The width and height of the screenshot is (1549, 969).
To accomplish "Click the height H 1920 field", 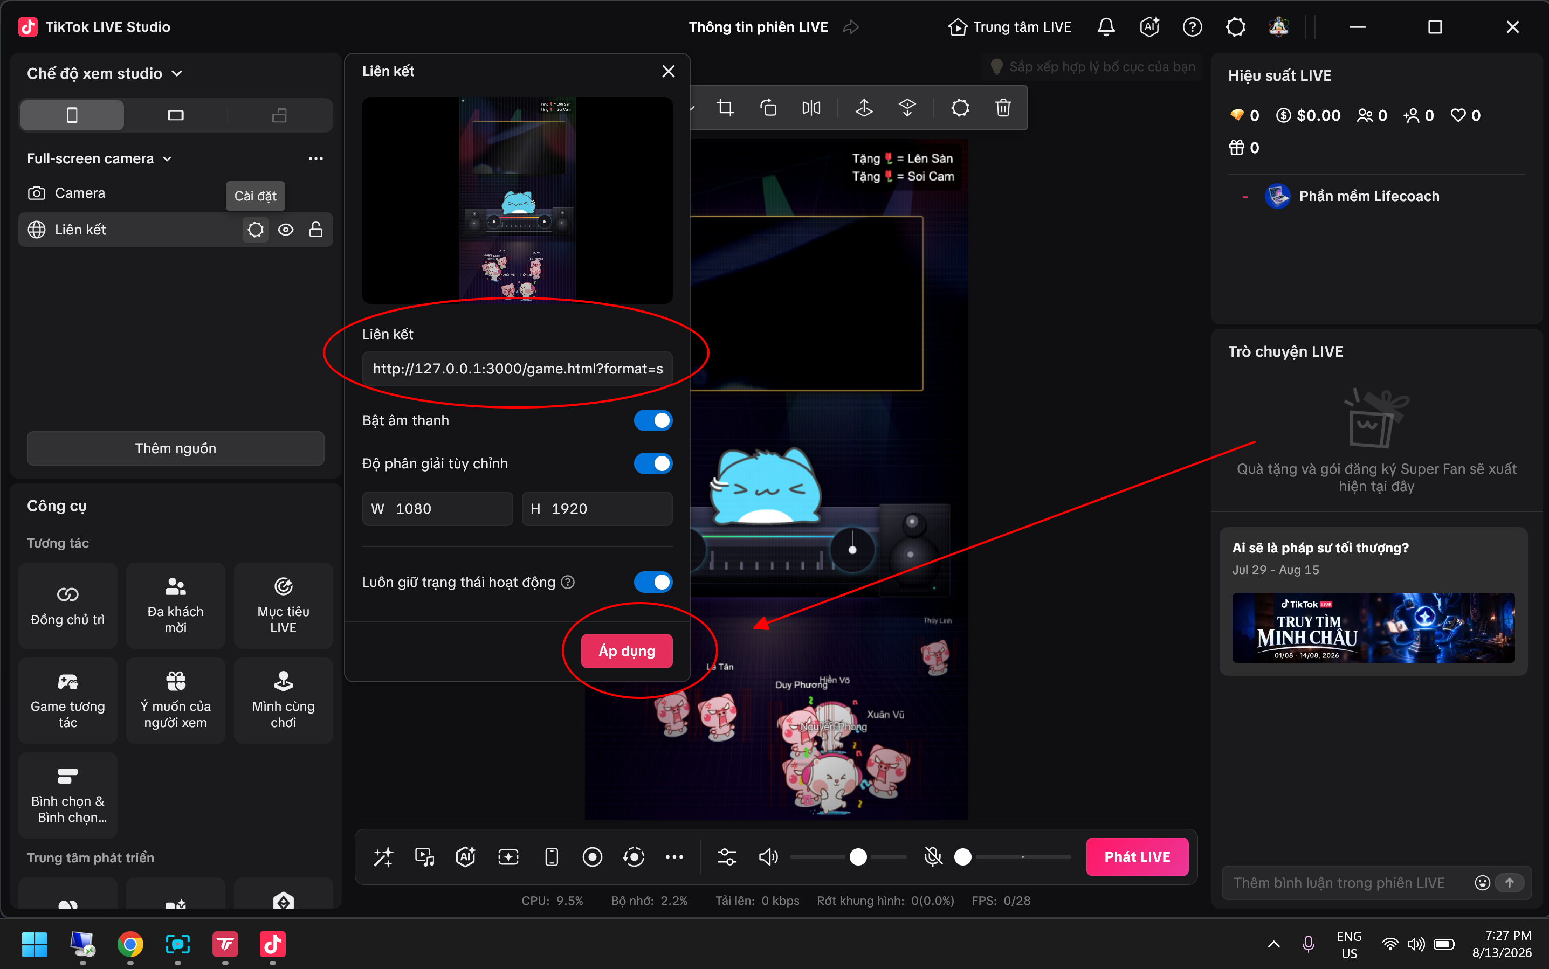I will (x=597, y=509).
